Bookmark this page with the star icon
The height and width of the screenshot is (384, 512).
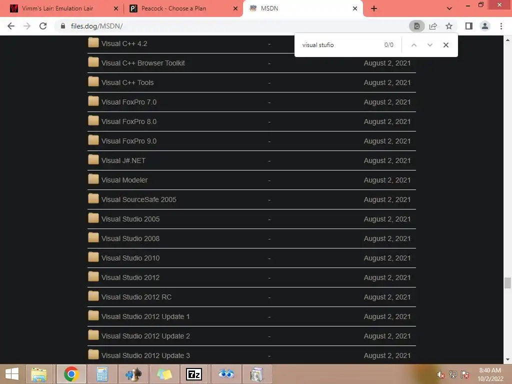pyautogui.click(x=449, y=26)
